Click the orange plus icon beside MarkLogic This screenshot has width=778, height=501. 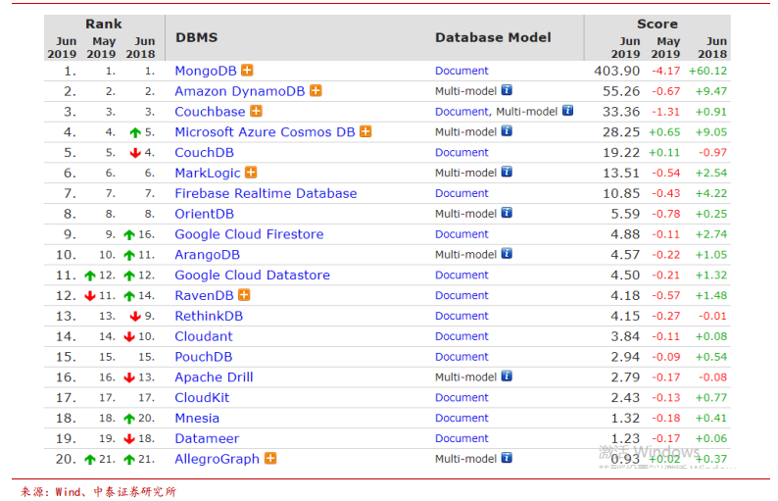251,173
